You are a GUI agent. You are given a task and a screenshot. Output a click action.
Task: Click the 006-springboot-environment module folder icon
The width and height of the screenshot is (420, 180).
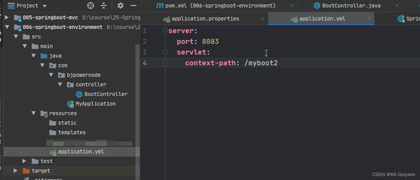click(17, 27)
